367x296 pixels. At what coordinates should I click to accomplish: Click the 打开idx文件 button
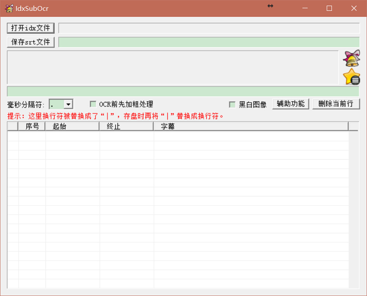coord(31,28)
